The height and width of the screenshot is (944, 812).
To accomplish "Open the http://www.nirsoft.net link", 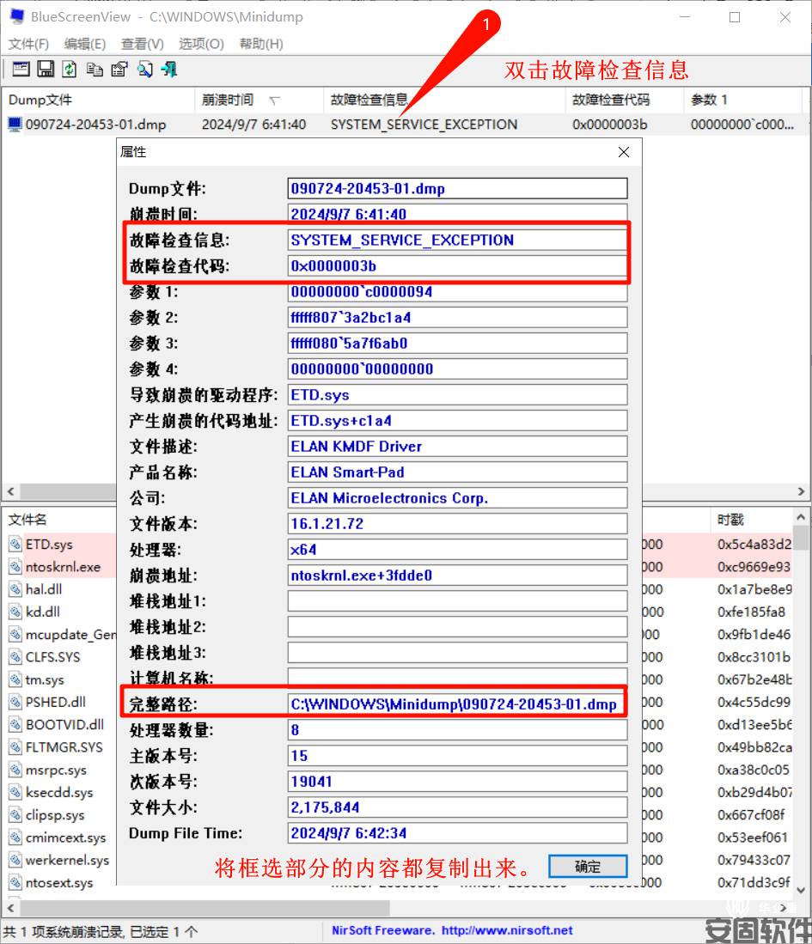I will pos(507,930).
